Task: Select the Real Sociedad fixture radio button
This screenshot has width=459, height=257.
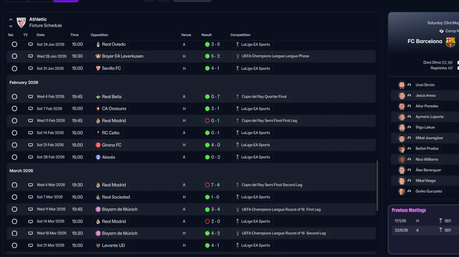Action: click(x=14, y=197)
